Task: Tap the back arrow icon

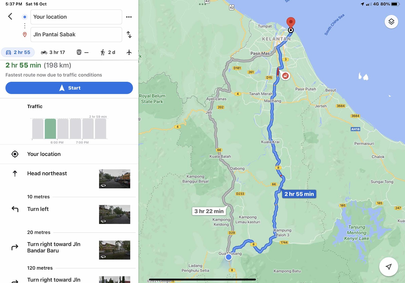Action: 10,16
